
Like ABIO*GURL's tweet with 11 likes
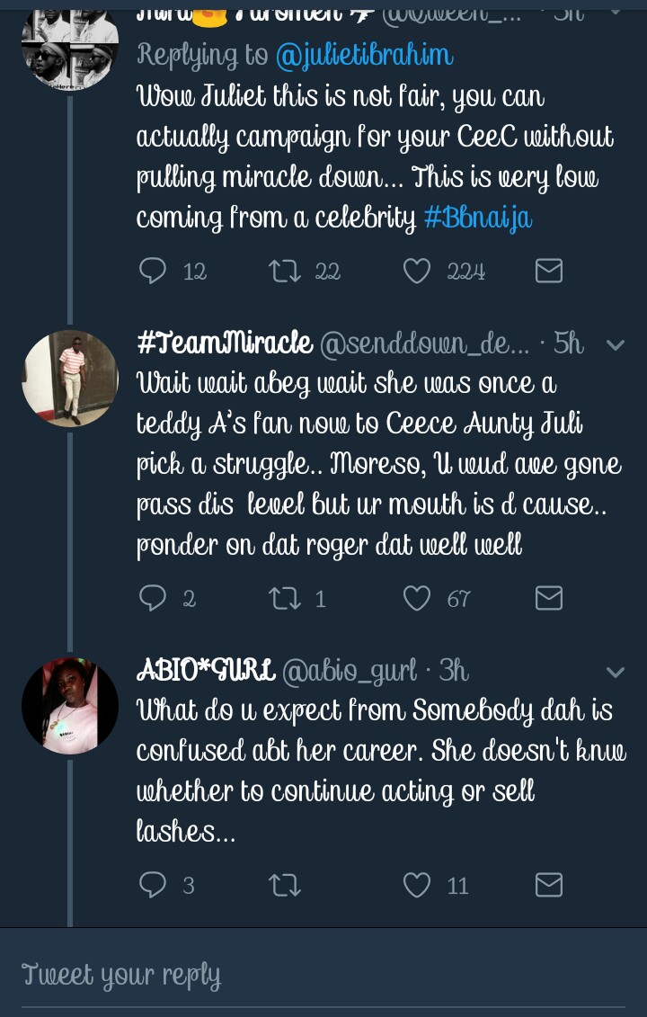coord(417,885)
